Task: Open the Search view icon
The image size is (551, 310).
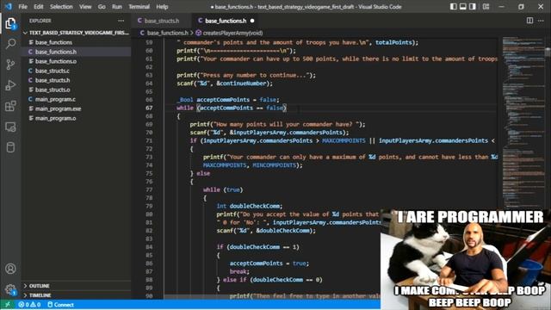Action: tap(10, 44)
